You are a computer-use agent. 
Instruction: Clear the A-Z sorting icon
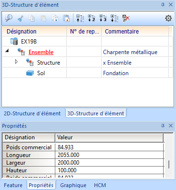coord(126,18)
